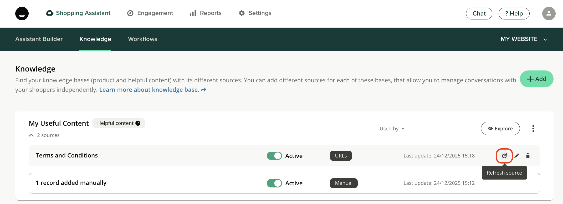Viewport: 563px width, 204px height.
Task: Toggle off the manual record source
Action: click(274, 183)
